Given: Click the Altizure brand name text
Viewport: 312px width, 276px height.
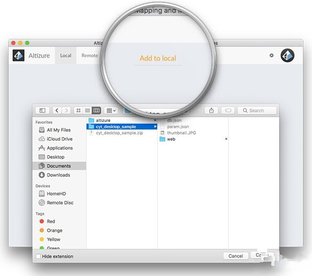Looking at the screenshot, I should (39, 55).
